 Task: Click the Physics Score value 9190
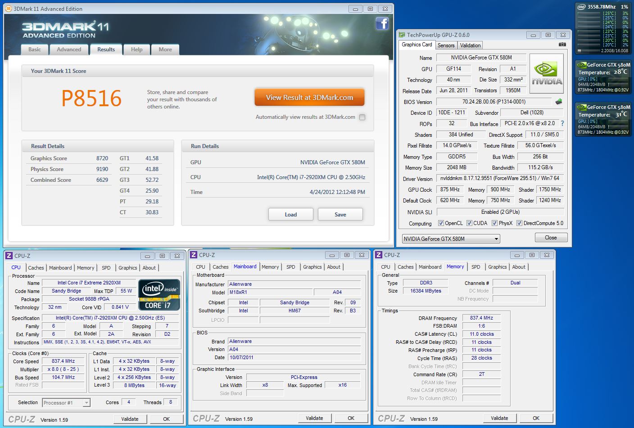(102, 169)
